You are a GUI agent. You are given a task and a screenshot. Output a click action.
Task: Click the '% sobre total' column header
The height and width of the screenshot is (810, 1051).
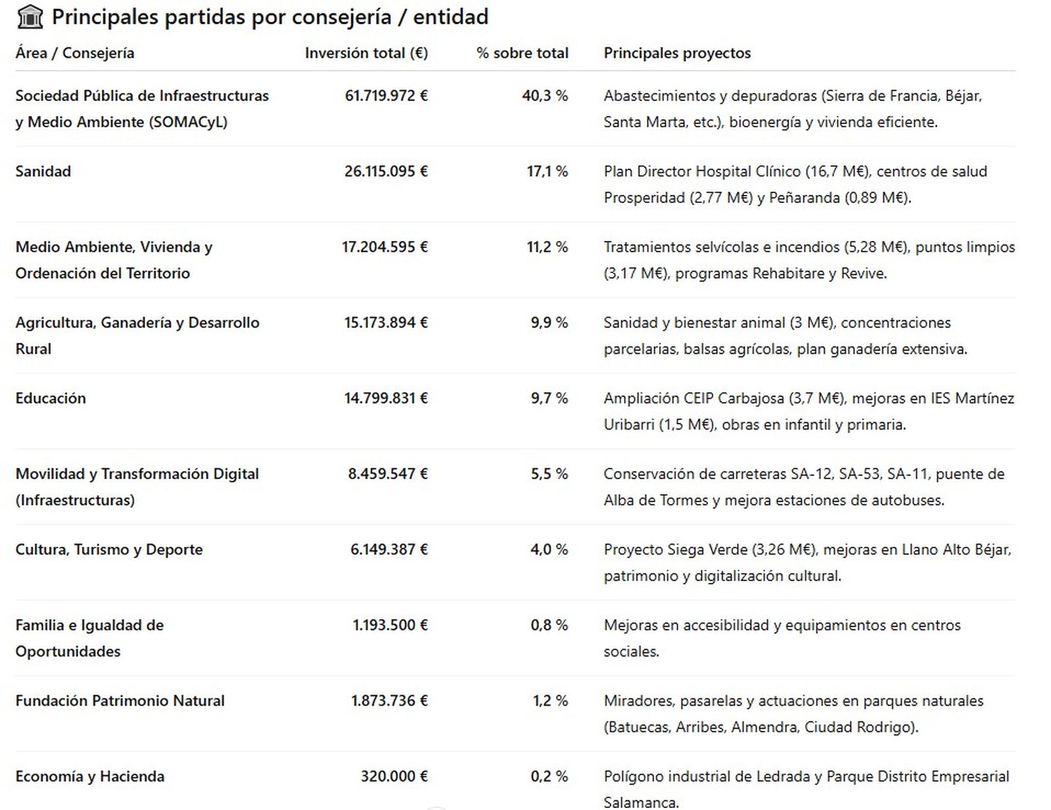point(522,53)
